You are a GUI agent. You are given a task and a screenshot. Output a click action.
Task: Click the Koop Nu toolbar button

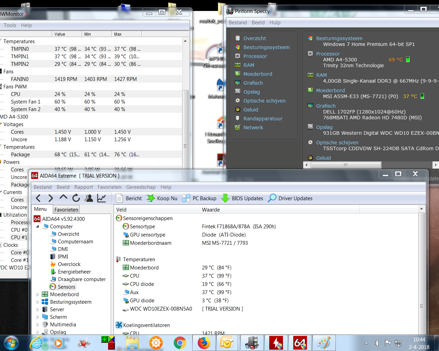[162, 198]
